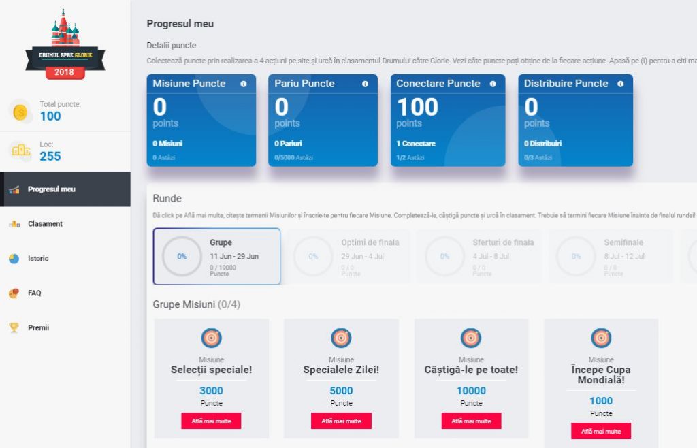Viewport: 697px width, 448px height.
Task: Click the 0% progress circle for Optimi de finala
Action: click(x=313, y=257)
